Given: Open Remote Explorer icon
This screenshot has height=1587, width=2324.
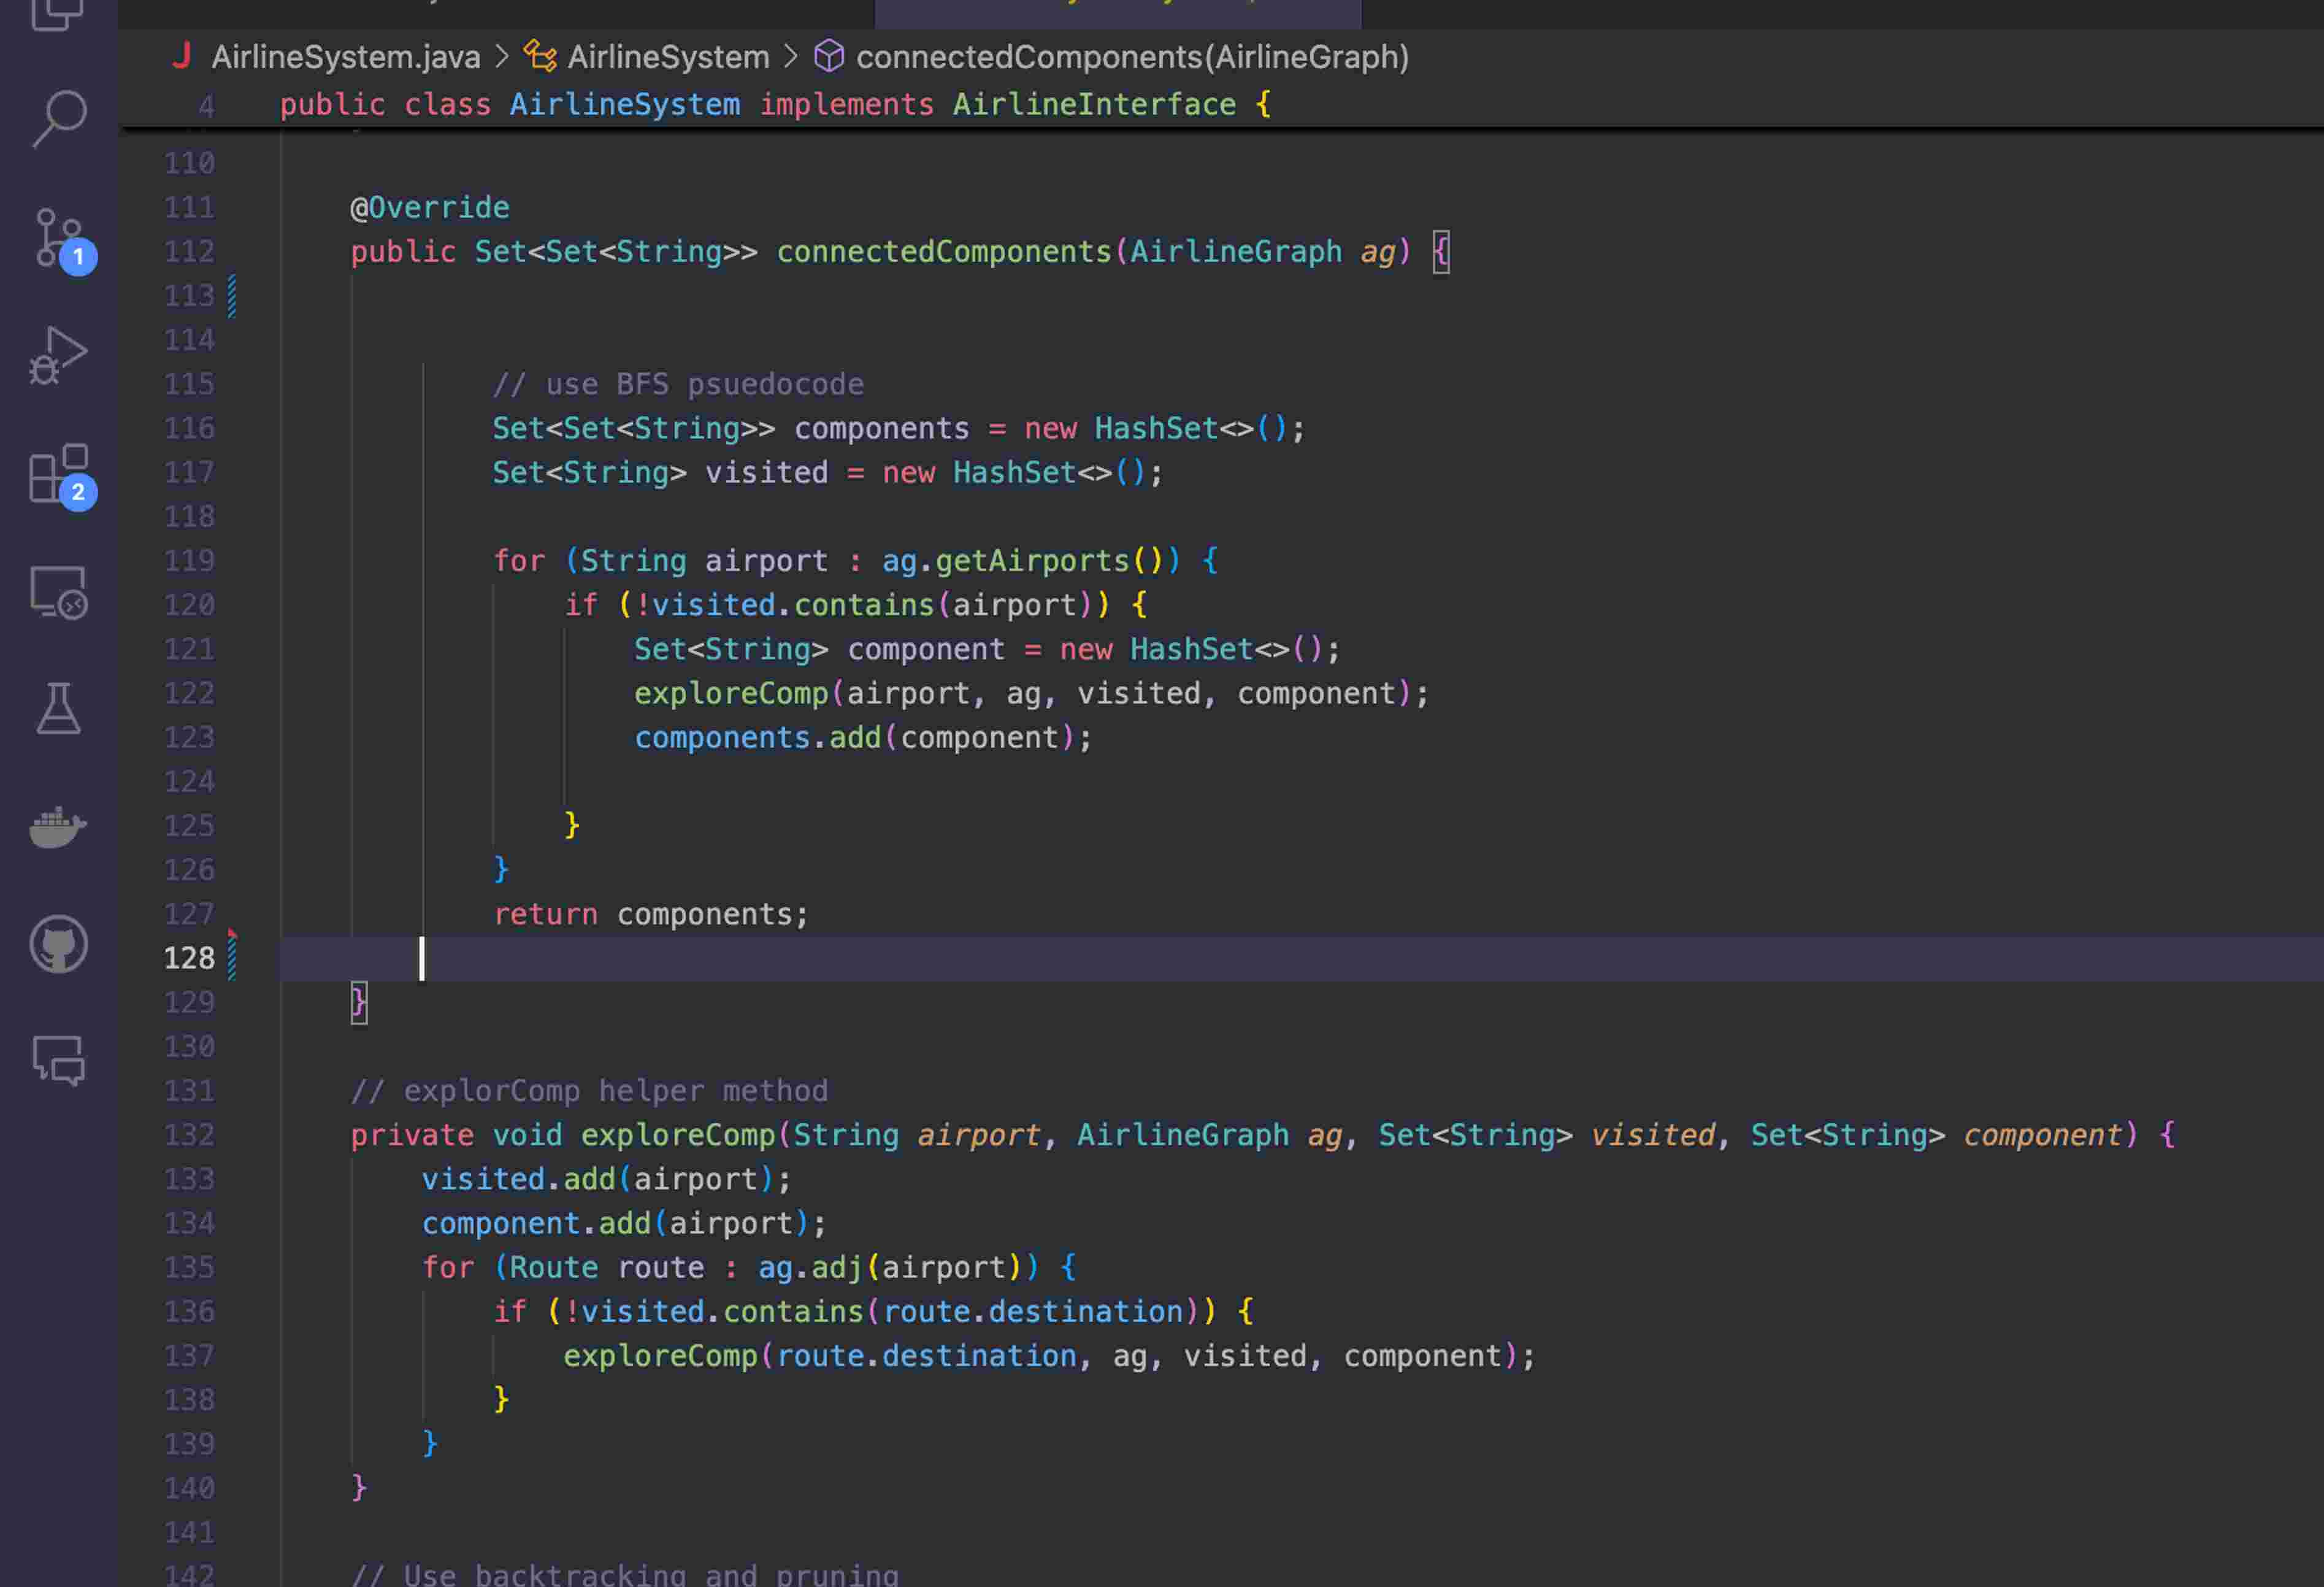Looking at the screenshot, I should click(58, 592).
